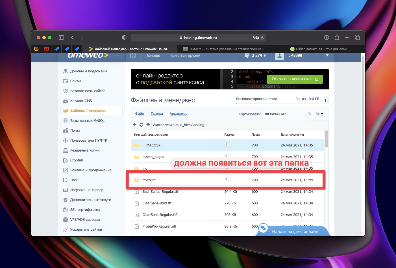The image size is (396, 268).
Task: Click the Открыть в новом окне button
Action: click(x=295, y=79)
